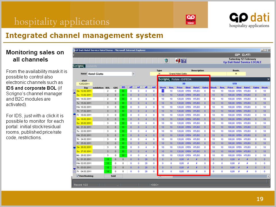Click the RateC column header under STD
Screen dimensions: 276x207
[x=247, y=87]
